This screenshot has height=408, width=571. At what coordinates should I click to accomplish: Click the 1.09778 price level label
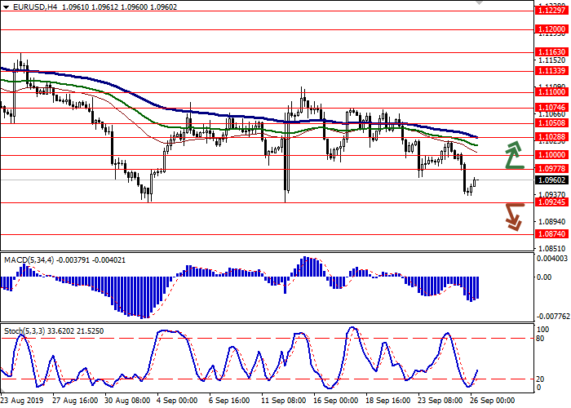pos(551,169)
